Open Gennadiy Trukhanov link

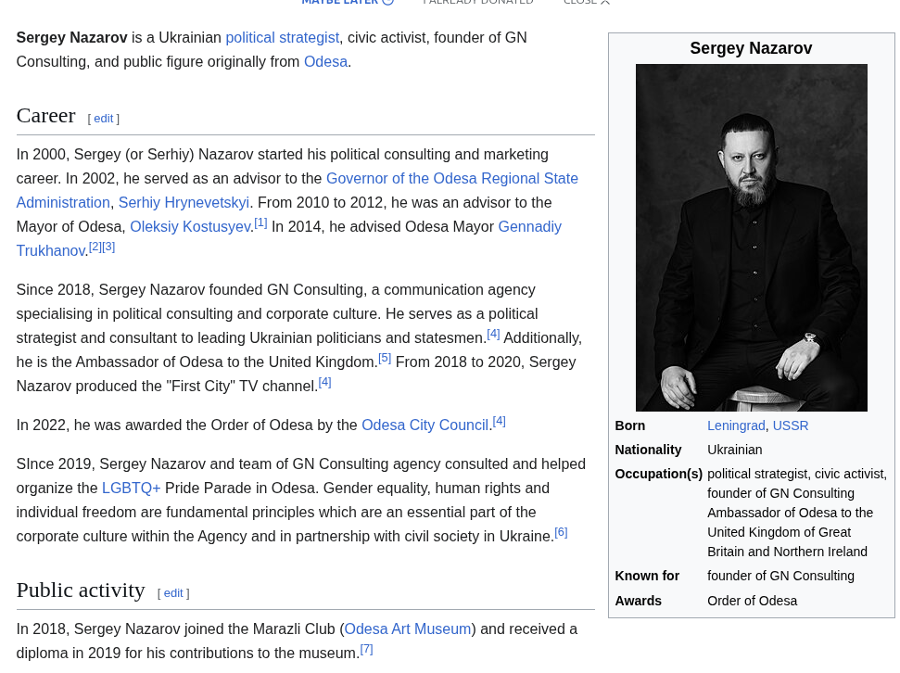point(530,227)
